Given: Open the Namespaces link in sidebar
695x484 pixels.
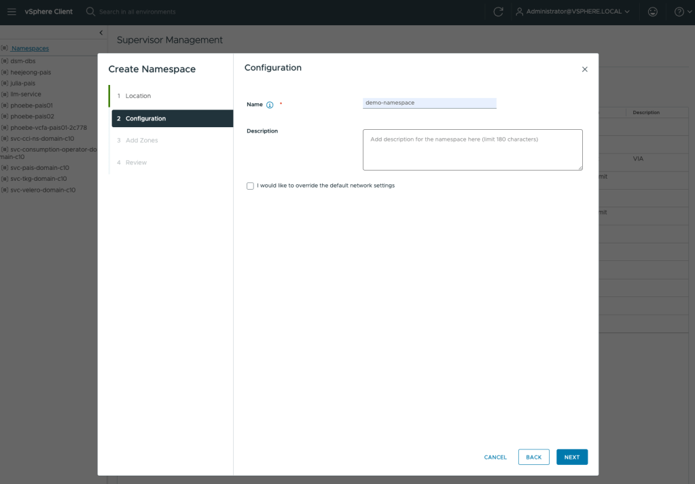Looking at the screenshot, I should (x=30, y=48).
